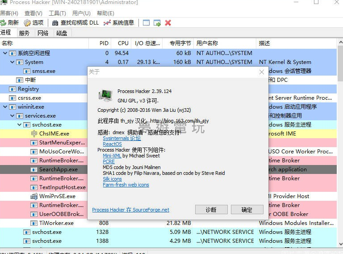Collapse the svchost.exe tree node
The image size is (343, 254).
coord(20,125)
